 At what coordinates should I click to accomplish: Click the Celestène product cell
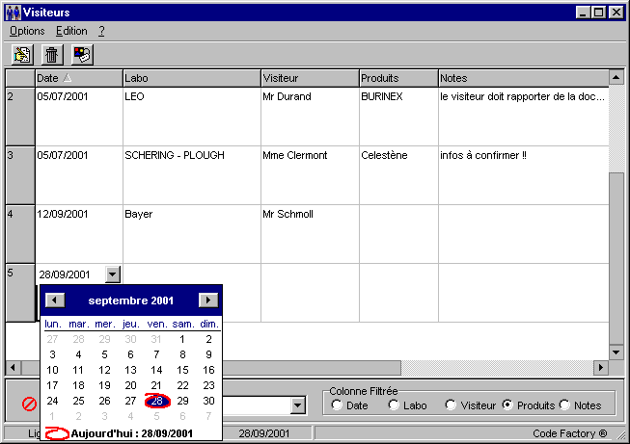click(399, 175)
